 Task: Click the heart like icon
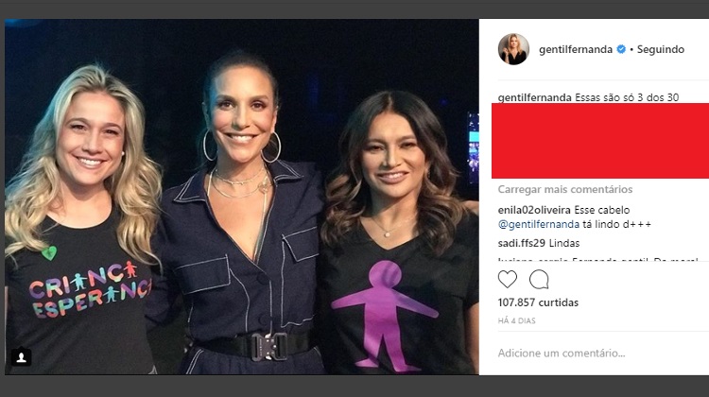[508, 279]
